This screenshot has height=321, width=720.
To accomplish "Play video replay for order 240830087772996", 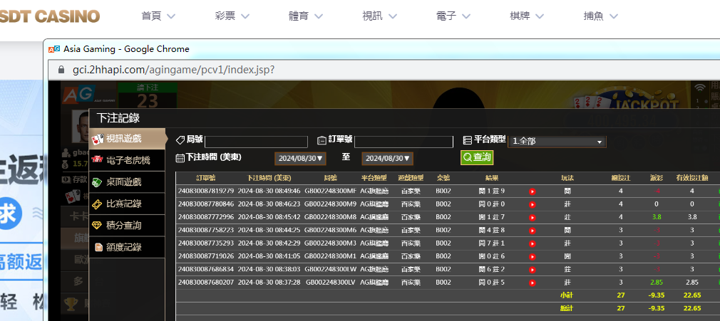I will click(532, 217).
